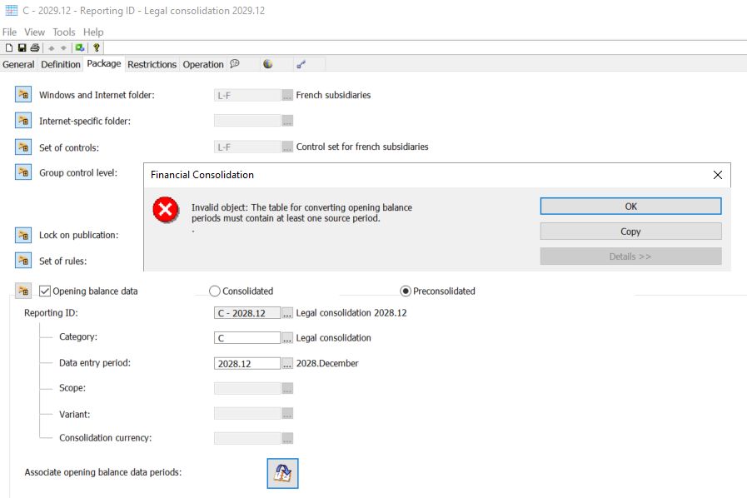Screen dimensions: 747x498
Task: Open browse button next to Reporting ID field
Action: [x=286, y=312]
